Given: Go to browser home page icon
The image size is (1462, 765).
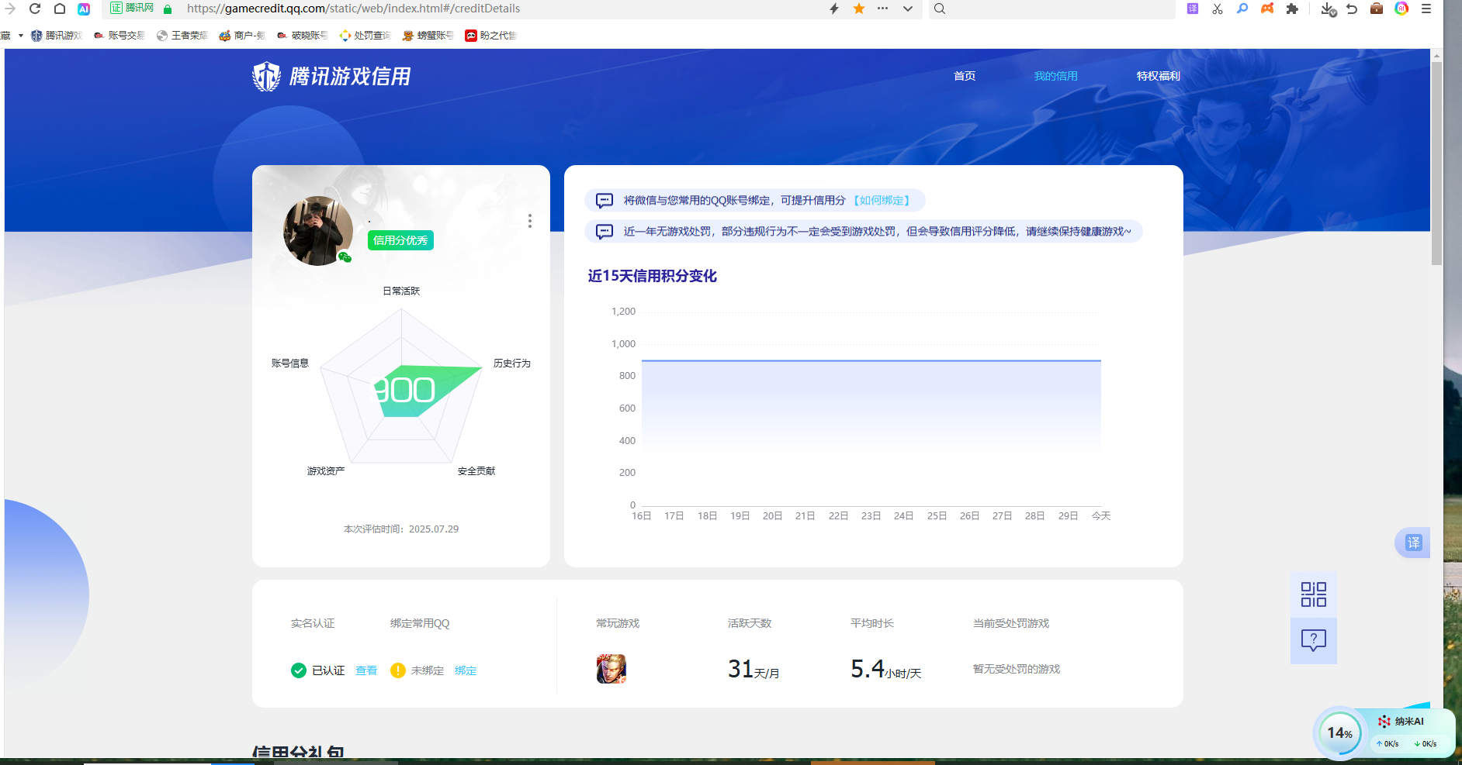Looking at the screenshot, I should click(60, 9).
